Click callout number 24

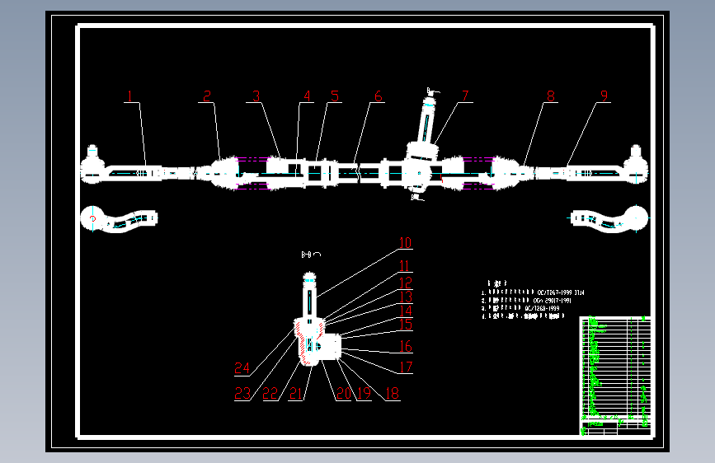242,368
